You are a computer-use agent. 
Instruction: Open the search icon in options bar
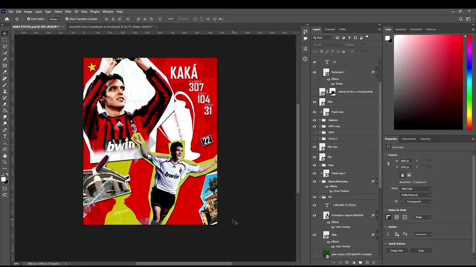(x=461, y=19)
